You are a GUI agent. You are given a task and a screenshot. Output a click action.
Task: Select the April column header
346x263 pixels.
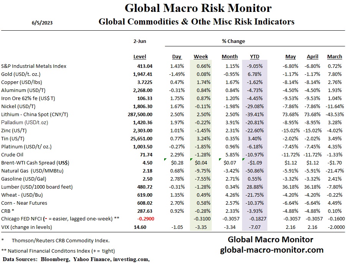(312, 57)
